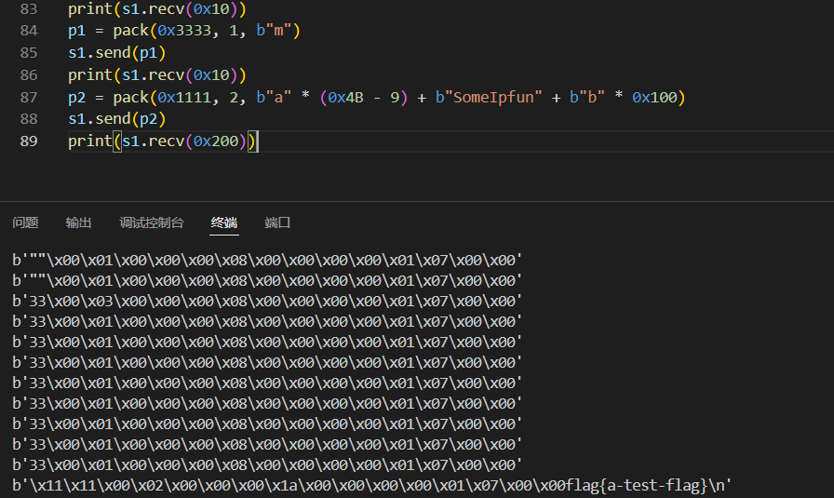Click line number 84 in the gutter
This screenshot has height=498, width=834.
(29, 32)
